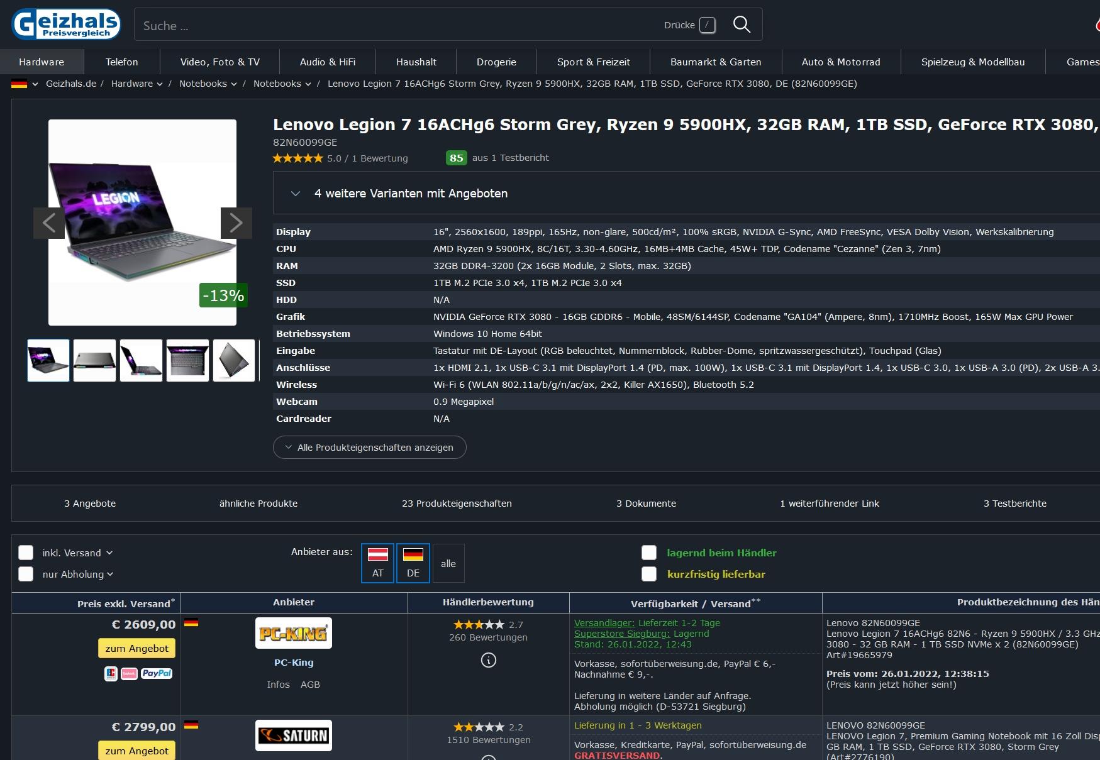
Task: Tick the lagernd beim Händler checkbox
Action: tap(648, 553)
